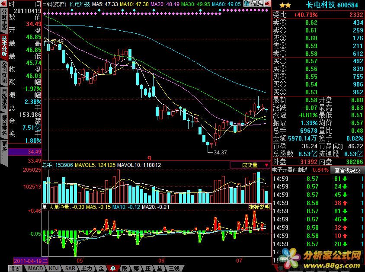
Task: Select the 庄 indicator tab
Action: [x=148, y=269]
